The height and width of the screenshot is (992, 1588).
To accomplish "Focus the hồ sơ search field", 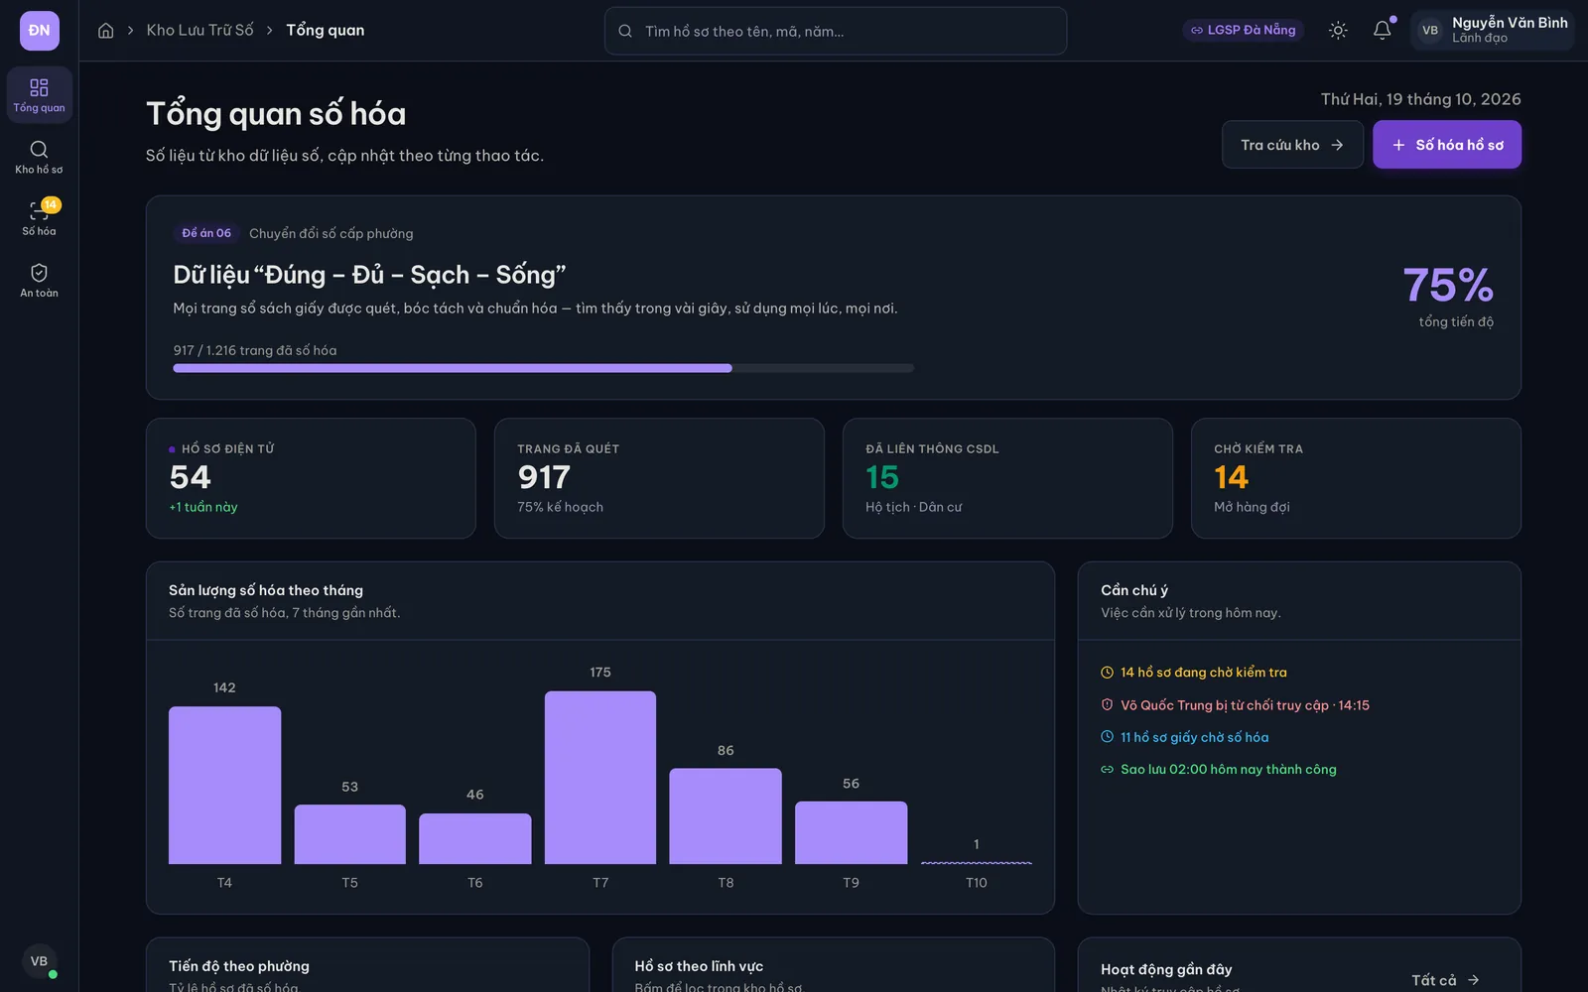I will (836, 31).
